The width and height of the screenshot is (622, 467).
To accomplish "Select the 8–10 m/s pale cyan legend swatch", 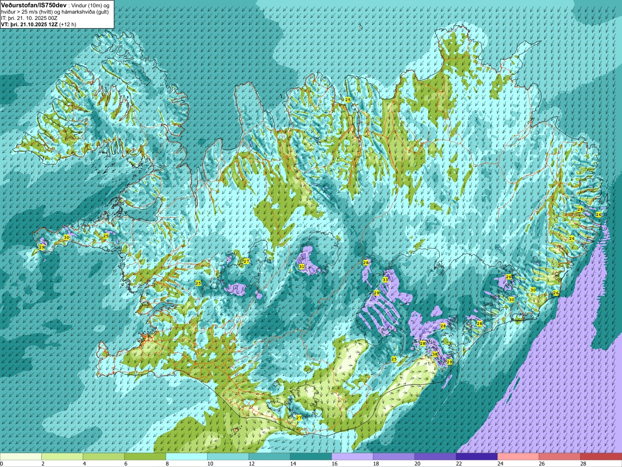I will (x=187, y=457).
